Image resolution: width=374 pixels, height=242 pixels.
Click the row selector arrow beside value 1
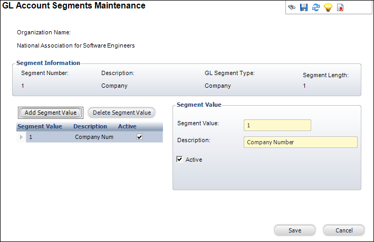pos(22,137)
